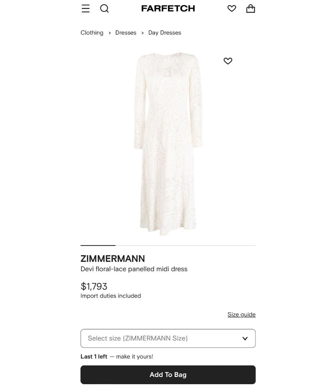Open the Size guide link
326x387 pixels.
pyautogui.click(x=241, y=314)
